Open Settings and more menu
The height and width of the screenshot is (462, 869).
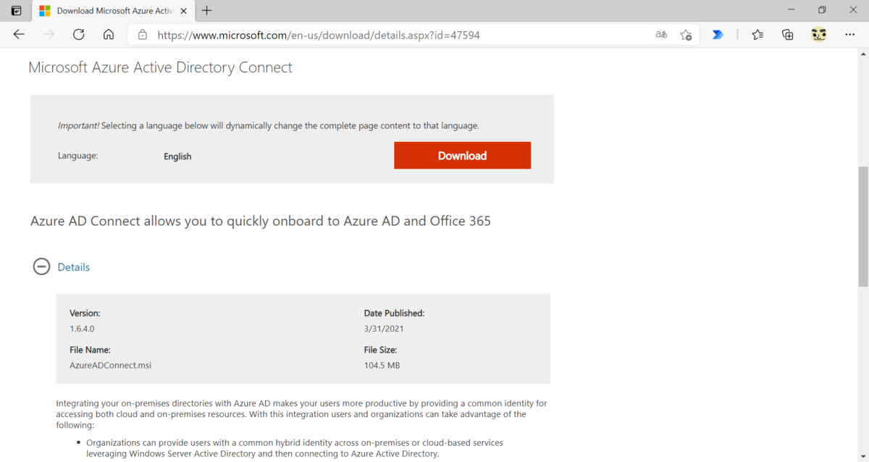tap(850, 35)
